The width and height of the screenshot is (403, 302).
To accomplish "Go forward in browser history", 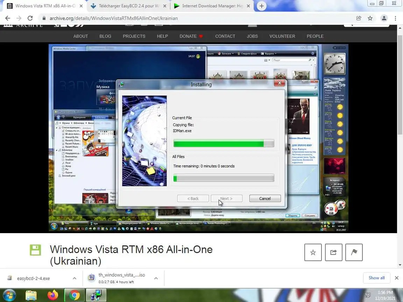I will [19, 18].
